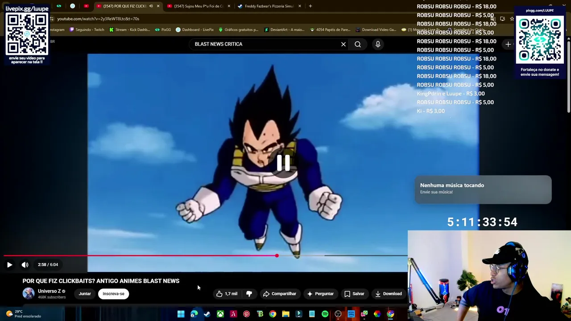Screen dimensions: 571x321
Task: Open a new browser tab
Action: click(x=310, y=6)
